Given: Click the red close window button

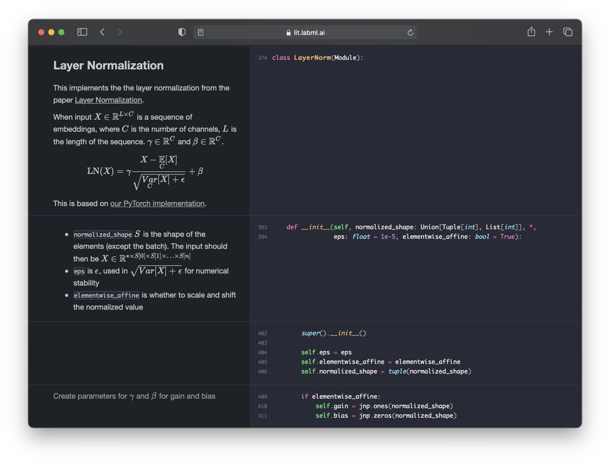Looking at the screenshot, I should (x=41, y=32).
